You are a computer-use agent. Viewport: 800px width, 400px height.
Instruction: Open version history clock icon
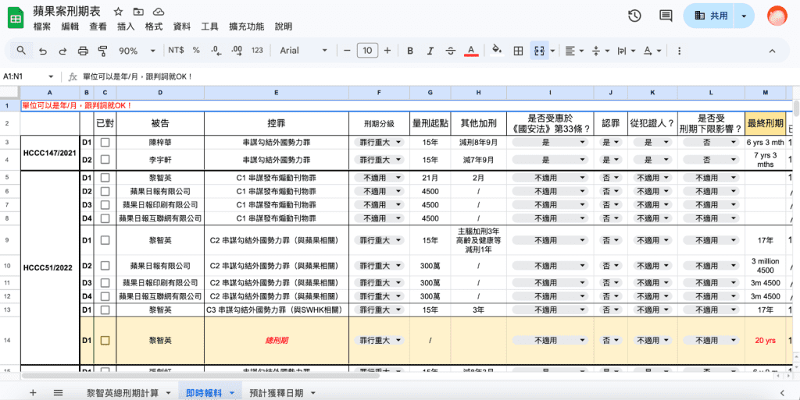click(x=634, y=16)
